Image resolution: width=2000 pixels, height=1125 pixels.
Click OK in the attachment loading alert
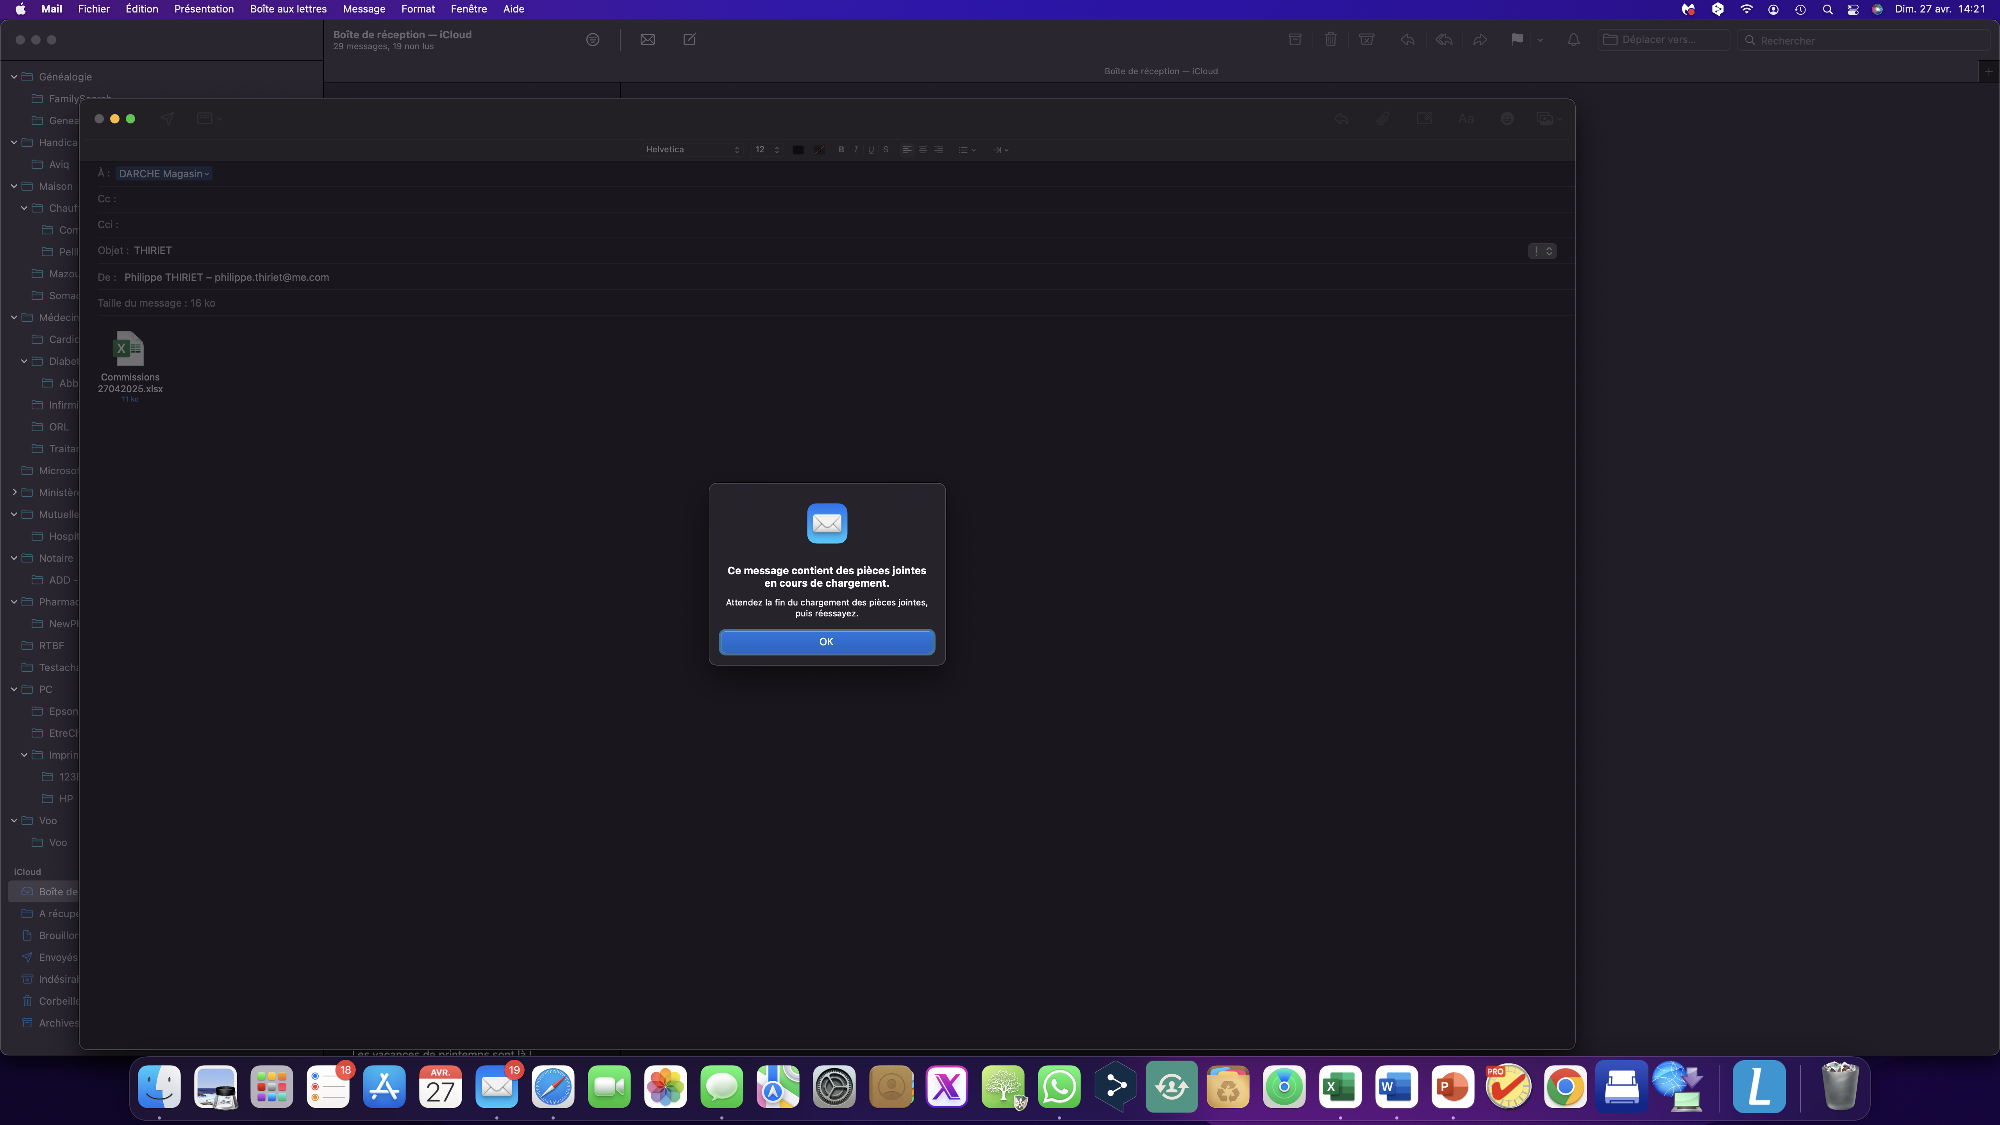click(826, 642)
